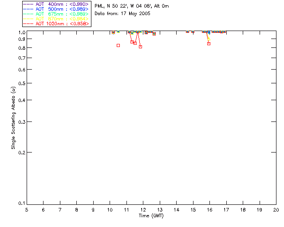The height and width of the screenshot is (227, 284).
Task: Click the yellow triangle marker near time 16
Action: coord(209,39)
